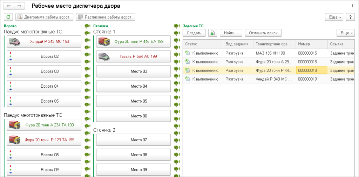Select the МАЗ 435 ХН 190 cell

click(274, 53)
